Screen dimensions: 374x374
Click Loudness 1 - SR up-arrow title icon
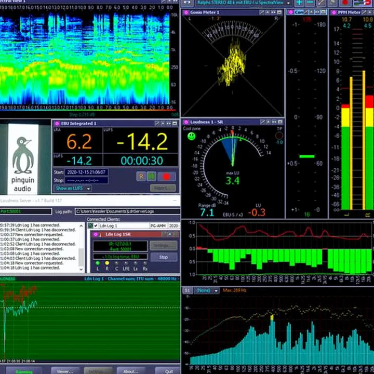coord(269,122)
